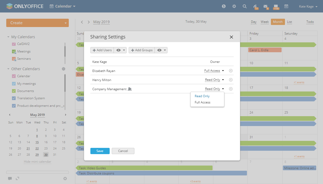Open the search magnifier icon

click(x=245, y=6)
